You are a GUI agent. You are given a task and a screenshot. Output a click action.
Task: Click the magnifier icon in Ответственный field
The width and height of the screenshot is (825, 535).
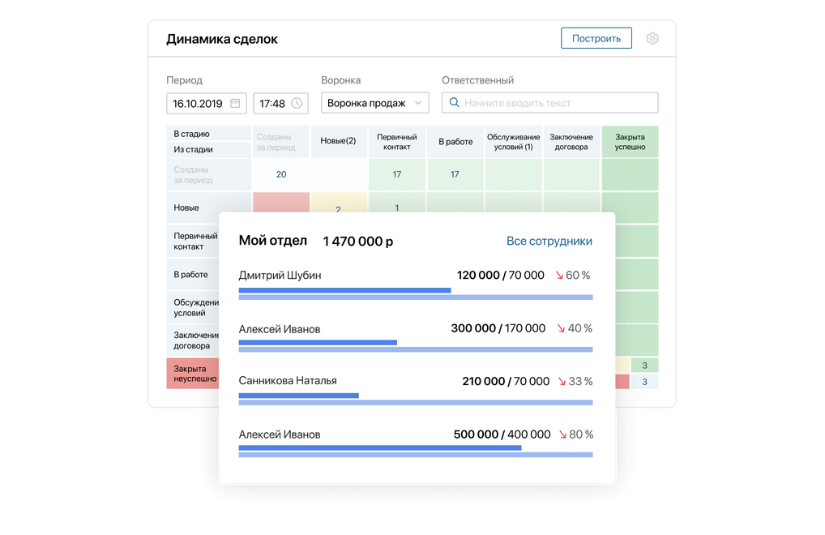click(455, 102)
